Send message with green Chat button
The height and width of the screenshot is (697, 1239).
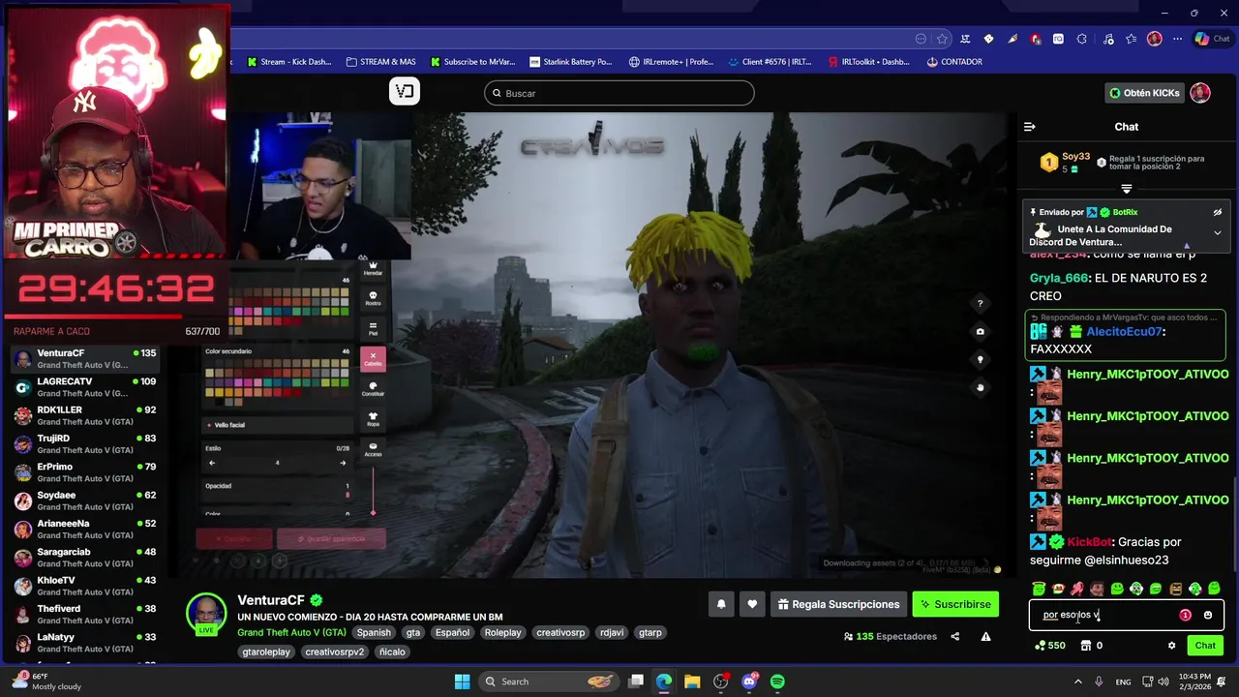coord(1205,646)
